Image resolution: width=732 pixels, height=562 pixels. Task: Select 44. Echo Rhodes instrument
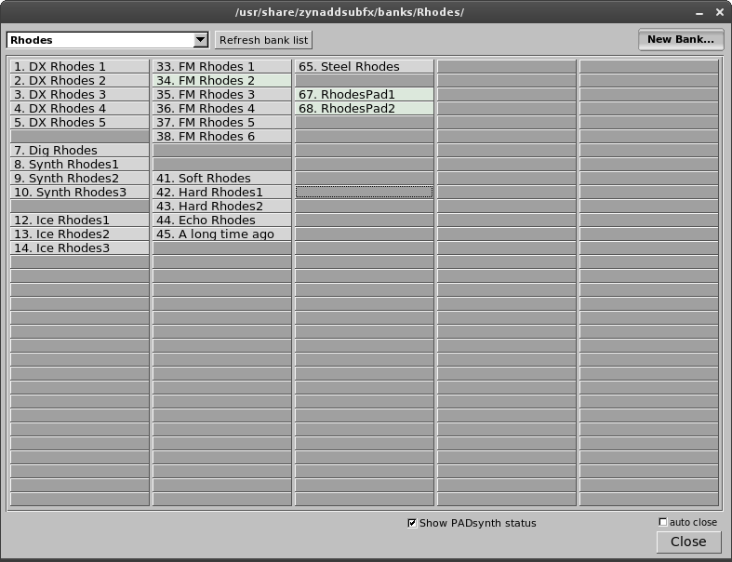tap(221, 220)
